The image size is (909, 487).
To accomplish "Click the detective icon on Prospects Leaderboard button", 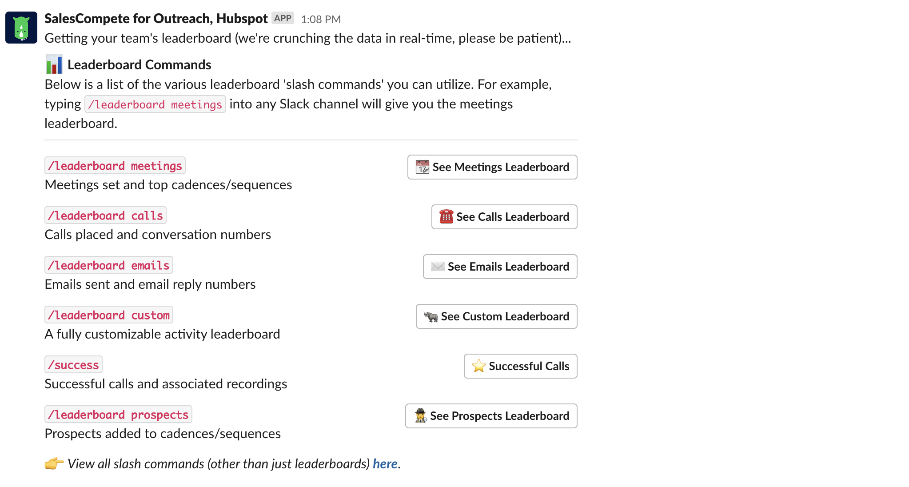I will [x=420, y=415].
